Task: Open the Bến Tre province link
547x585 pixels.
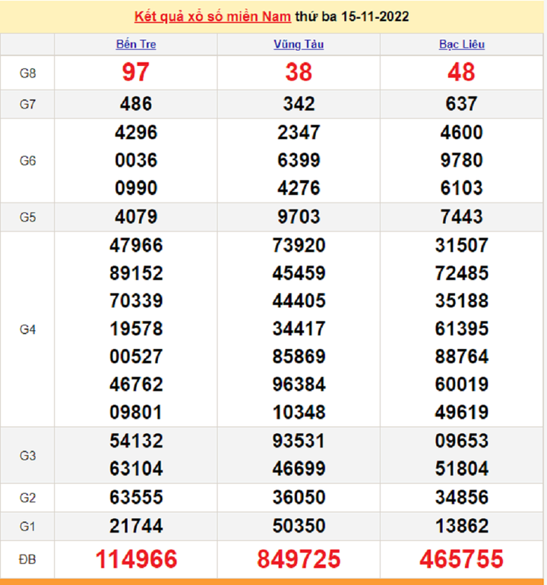Action: coord(136,44)
